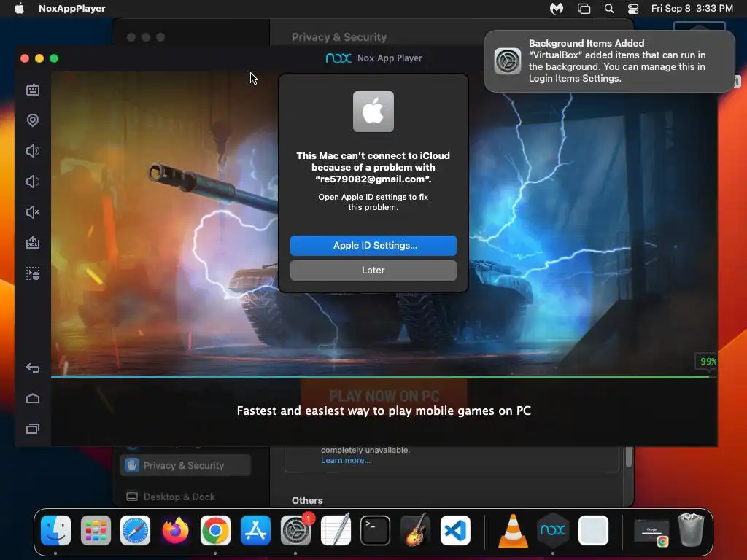
Task: Click the date and time in menu bar
Action: pyautogui.click(x=692, y=8)
